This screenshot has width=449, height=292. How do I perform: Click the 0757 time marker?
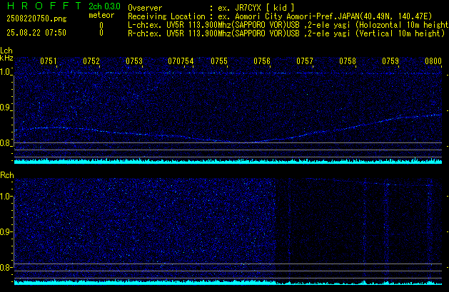tap(305, 61)
